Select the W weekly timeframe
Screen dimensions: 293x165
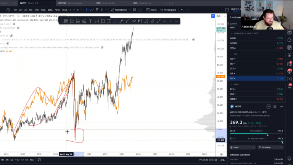click(x=74, y=10)
